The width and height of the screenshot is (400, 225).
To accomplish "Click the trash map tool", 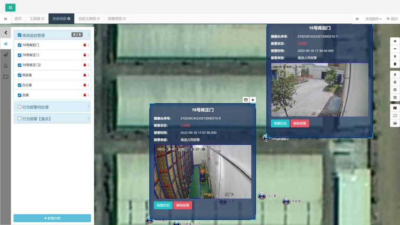I will tap(395, 64).
